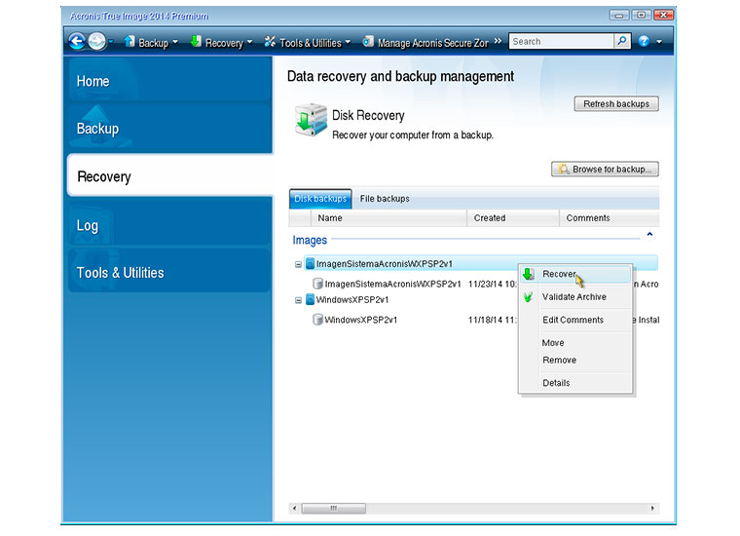Viewport: 740px width, 536px height.
Task: Focus the Search input field
Action: point(561,42)
